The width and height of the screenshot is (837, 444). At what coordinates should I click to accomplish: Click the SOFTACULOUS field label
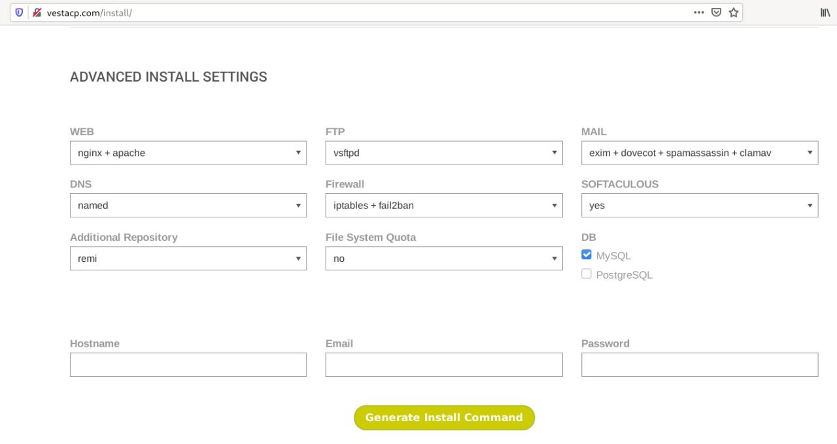[620, 184]
